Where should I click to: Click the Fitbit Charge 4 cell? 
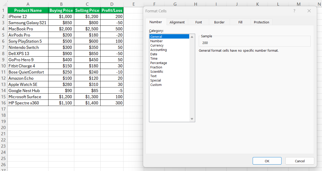[x=28, y=66]
